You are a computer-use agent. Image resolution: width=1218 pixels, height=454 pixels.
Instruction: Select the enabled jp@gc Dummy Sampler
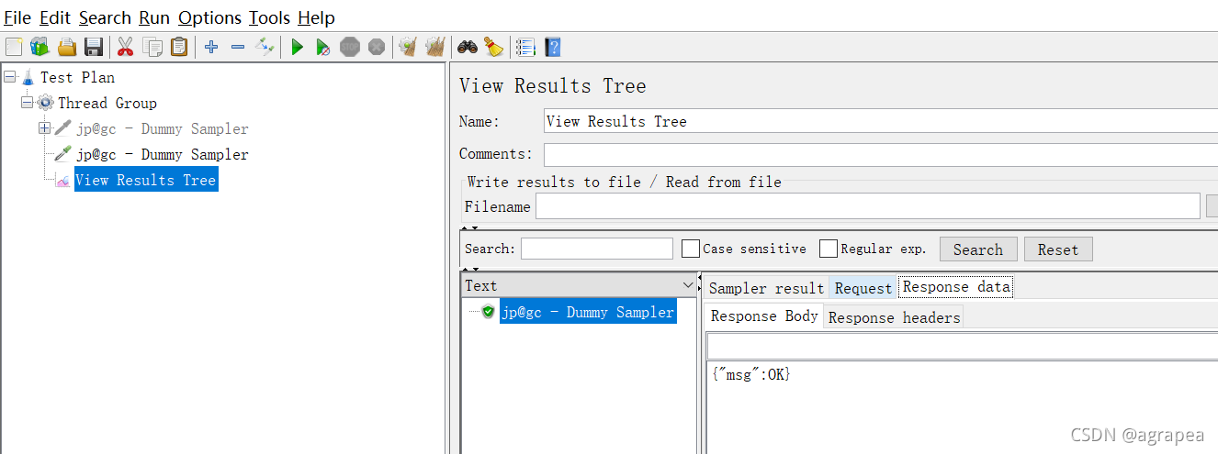[162, 154]
